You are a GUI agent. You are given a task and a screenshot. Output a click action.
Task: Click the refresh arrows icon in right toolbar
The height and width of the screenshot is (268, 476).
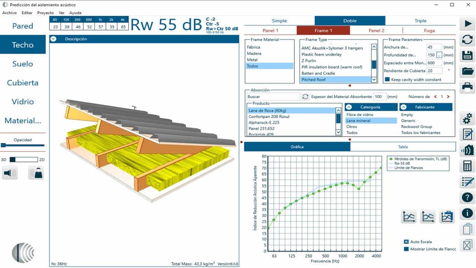point(467,39)
